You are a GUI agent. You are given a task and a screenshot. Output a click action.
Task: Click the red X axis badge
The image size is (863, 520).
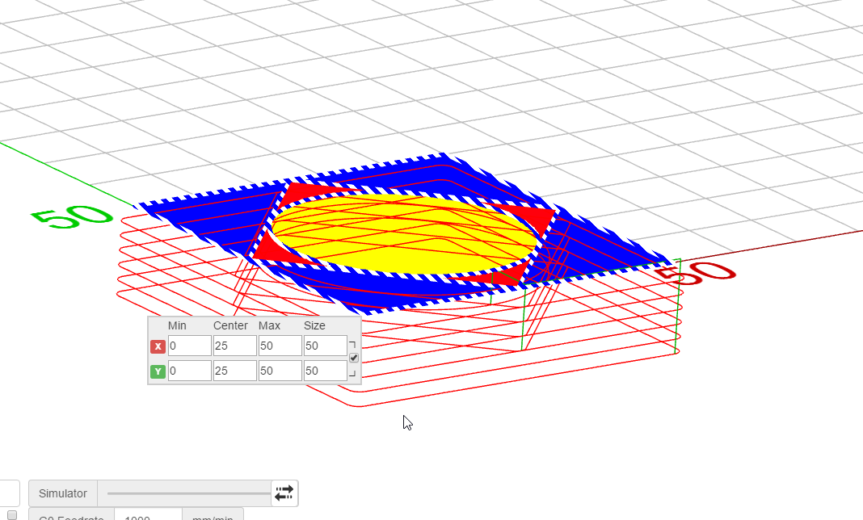pos(158,346)
